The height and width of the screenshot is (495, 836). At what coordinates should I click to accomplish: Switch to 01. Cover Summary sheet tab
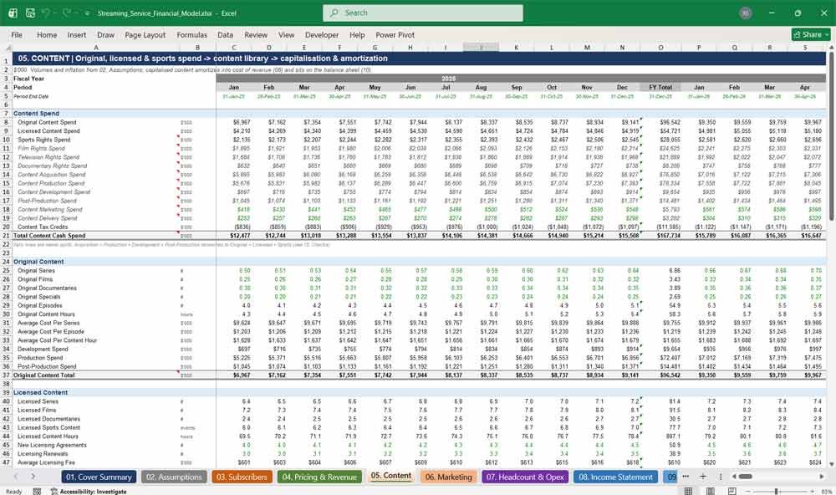tap(99, 477)
